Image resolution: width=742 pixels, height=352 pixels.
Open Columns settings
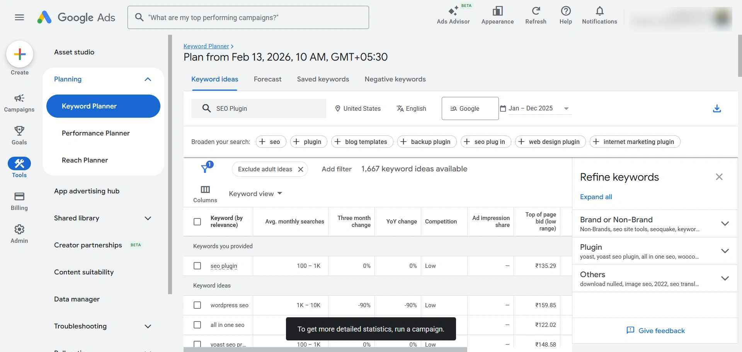[205, 194]
